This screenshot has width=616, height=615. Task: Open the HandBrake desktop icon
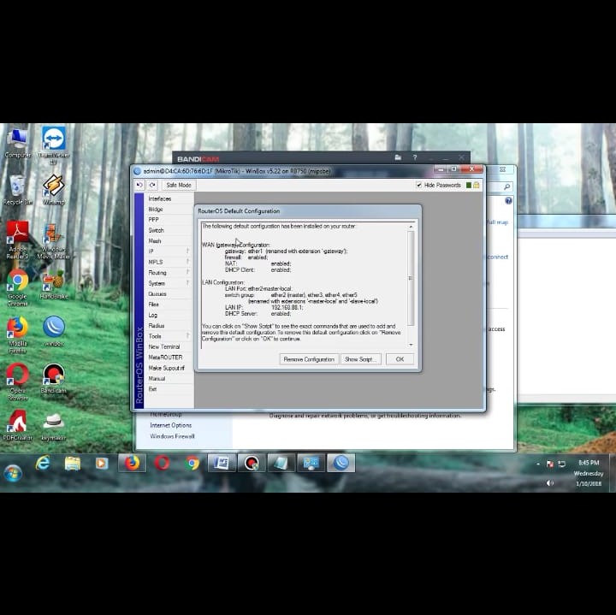53,285
